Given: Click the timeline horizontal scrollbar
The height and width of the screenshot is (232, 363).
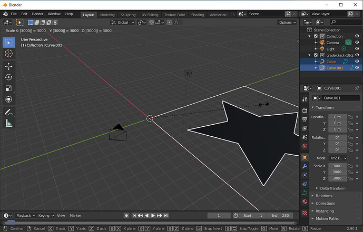Looking at the screenshot, I should 148,222.
